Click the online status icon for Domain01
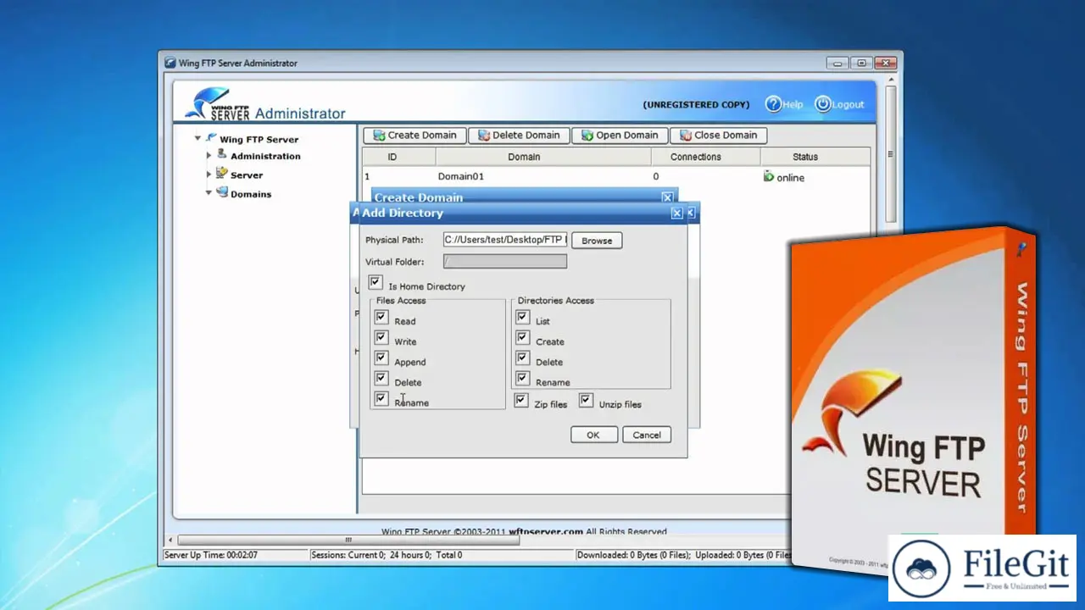This screenshot has width=1085, height=610. click(x=769, y=176)
